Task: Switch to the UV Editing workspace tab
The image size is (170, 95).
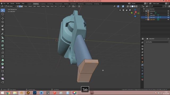Action: coord(50,4)
